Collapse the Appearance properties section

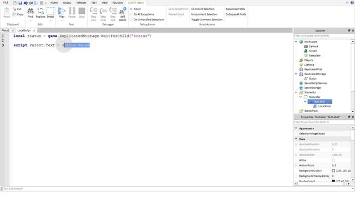coord(296,128)
